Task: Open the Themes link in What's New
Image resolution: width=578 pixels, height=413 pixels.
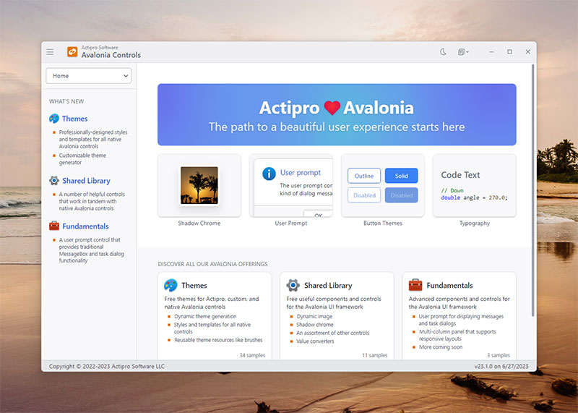Action: tap(75, 119)
